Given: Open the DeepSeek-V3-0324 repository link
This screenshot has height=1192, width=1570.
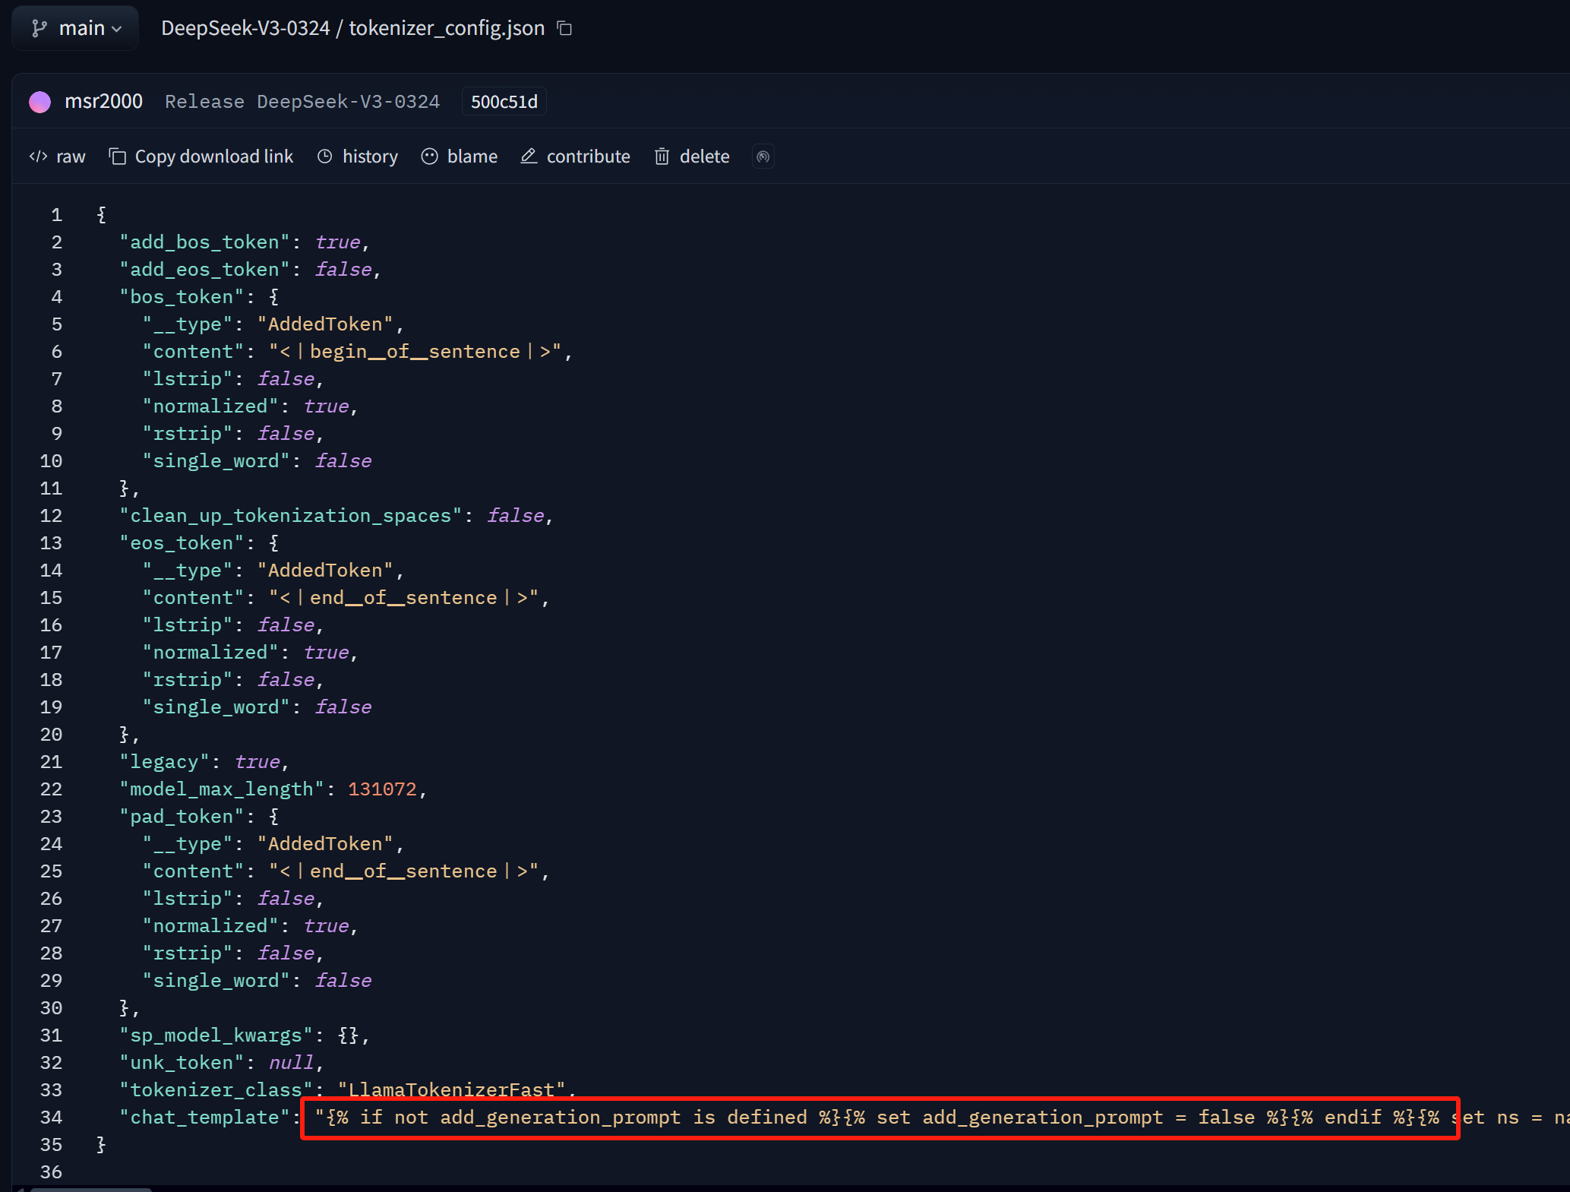Looking at the screenshot, I should point(245,28).
